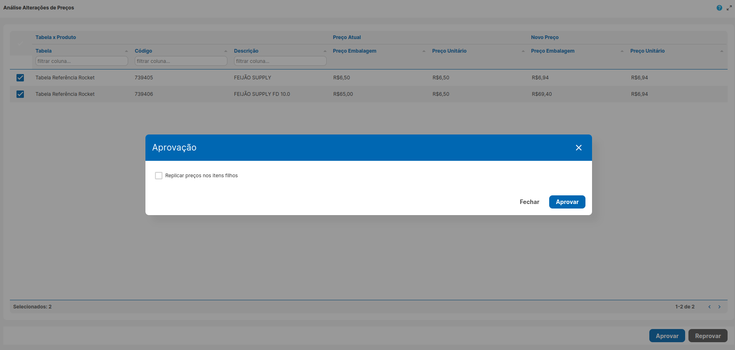Click Aprovar in the Aprovação dialog
735x350 pixels.
567,202
